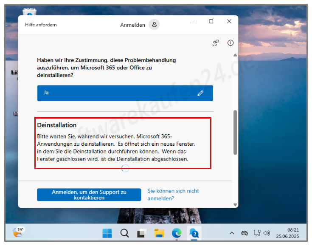The width and height of the screenshot is (312, 246).
Task: Open the clock and date flyout
Action: pyautogui.click(x=287, y=233)
